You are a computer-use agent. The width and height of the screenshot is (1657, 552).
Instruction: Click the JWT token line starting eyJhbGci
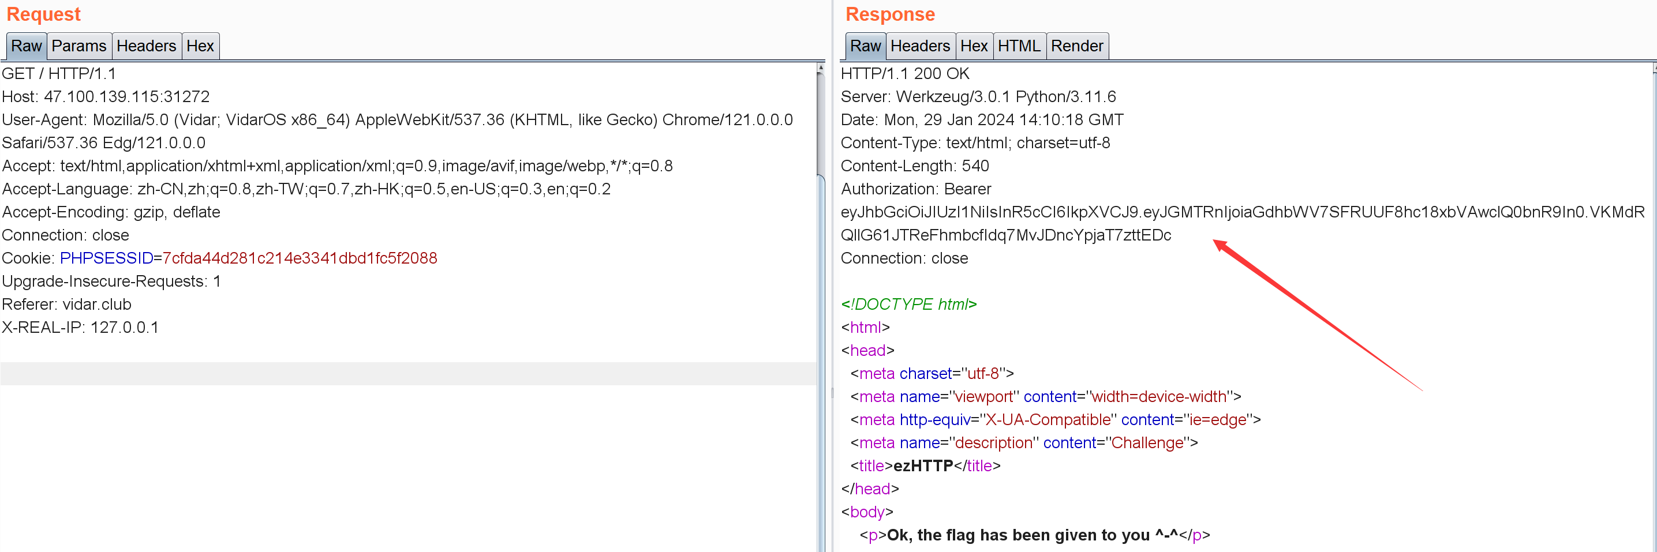[x=1243, y=213]
